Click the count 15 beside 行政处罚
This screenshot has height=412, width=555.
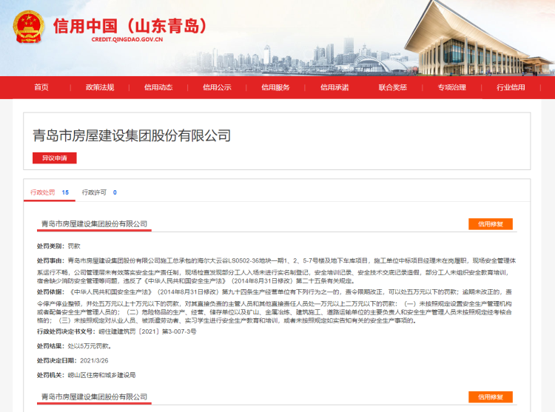(65, 192)
